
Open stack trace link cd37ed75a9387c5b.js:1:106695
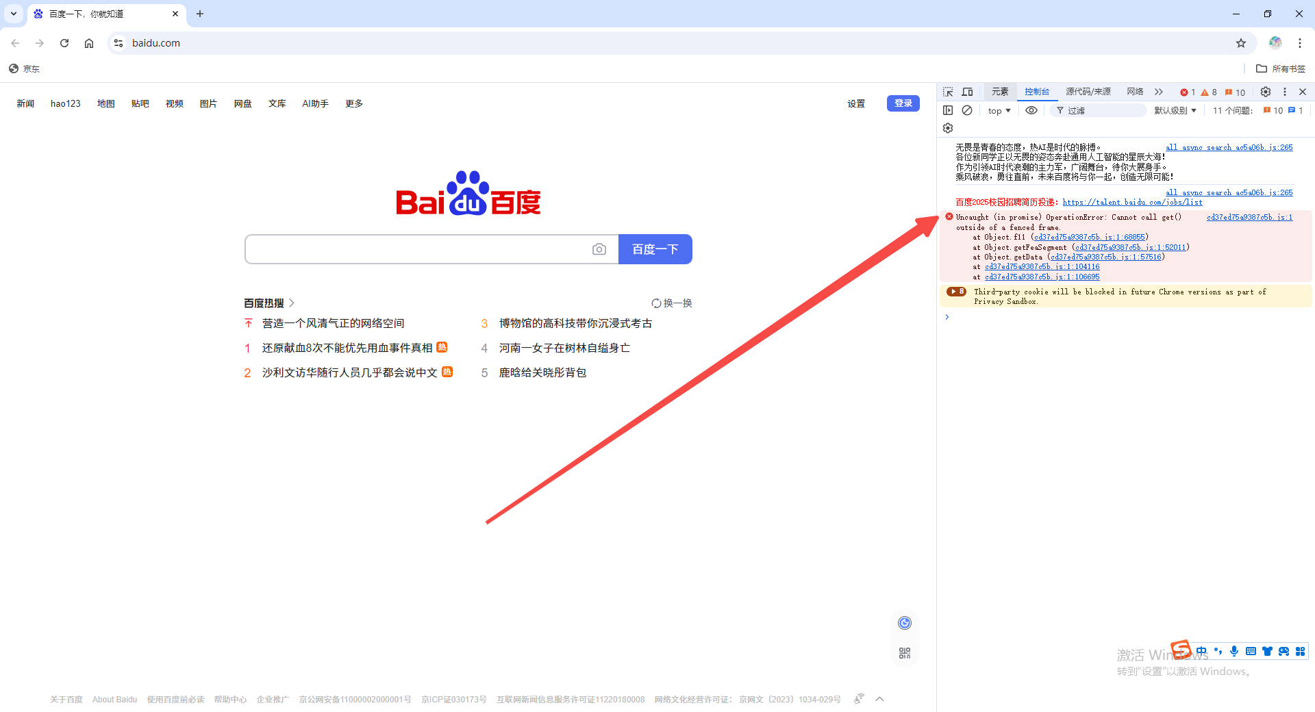tap(1042, 277)
